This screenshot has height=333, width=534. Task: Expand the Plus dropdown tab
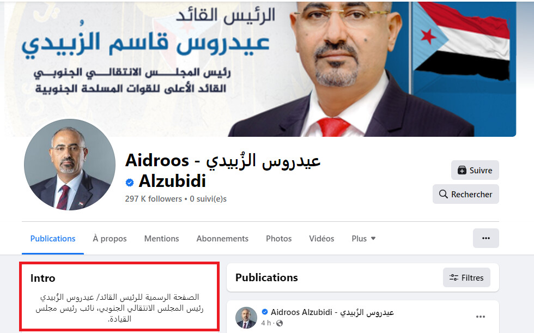[364, 239]
